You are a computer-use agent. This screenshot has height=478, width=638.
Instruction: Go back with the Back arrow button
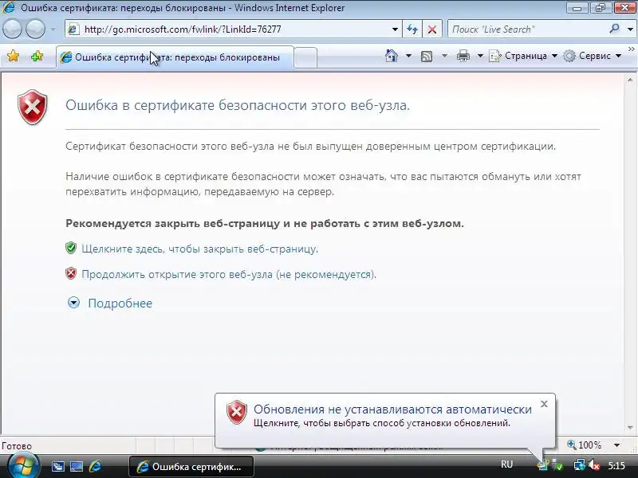pos(12,29)
